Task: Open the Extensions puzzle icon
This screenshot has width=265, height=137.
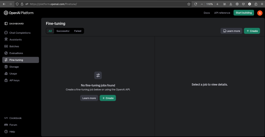Action: (256, 4)
